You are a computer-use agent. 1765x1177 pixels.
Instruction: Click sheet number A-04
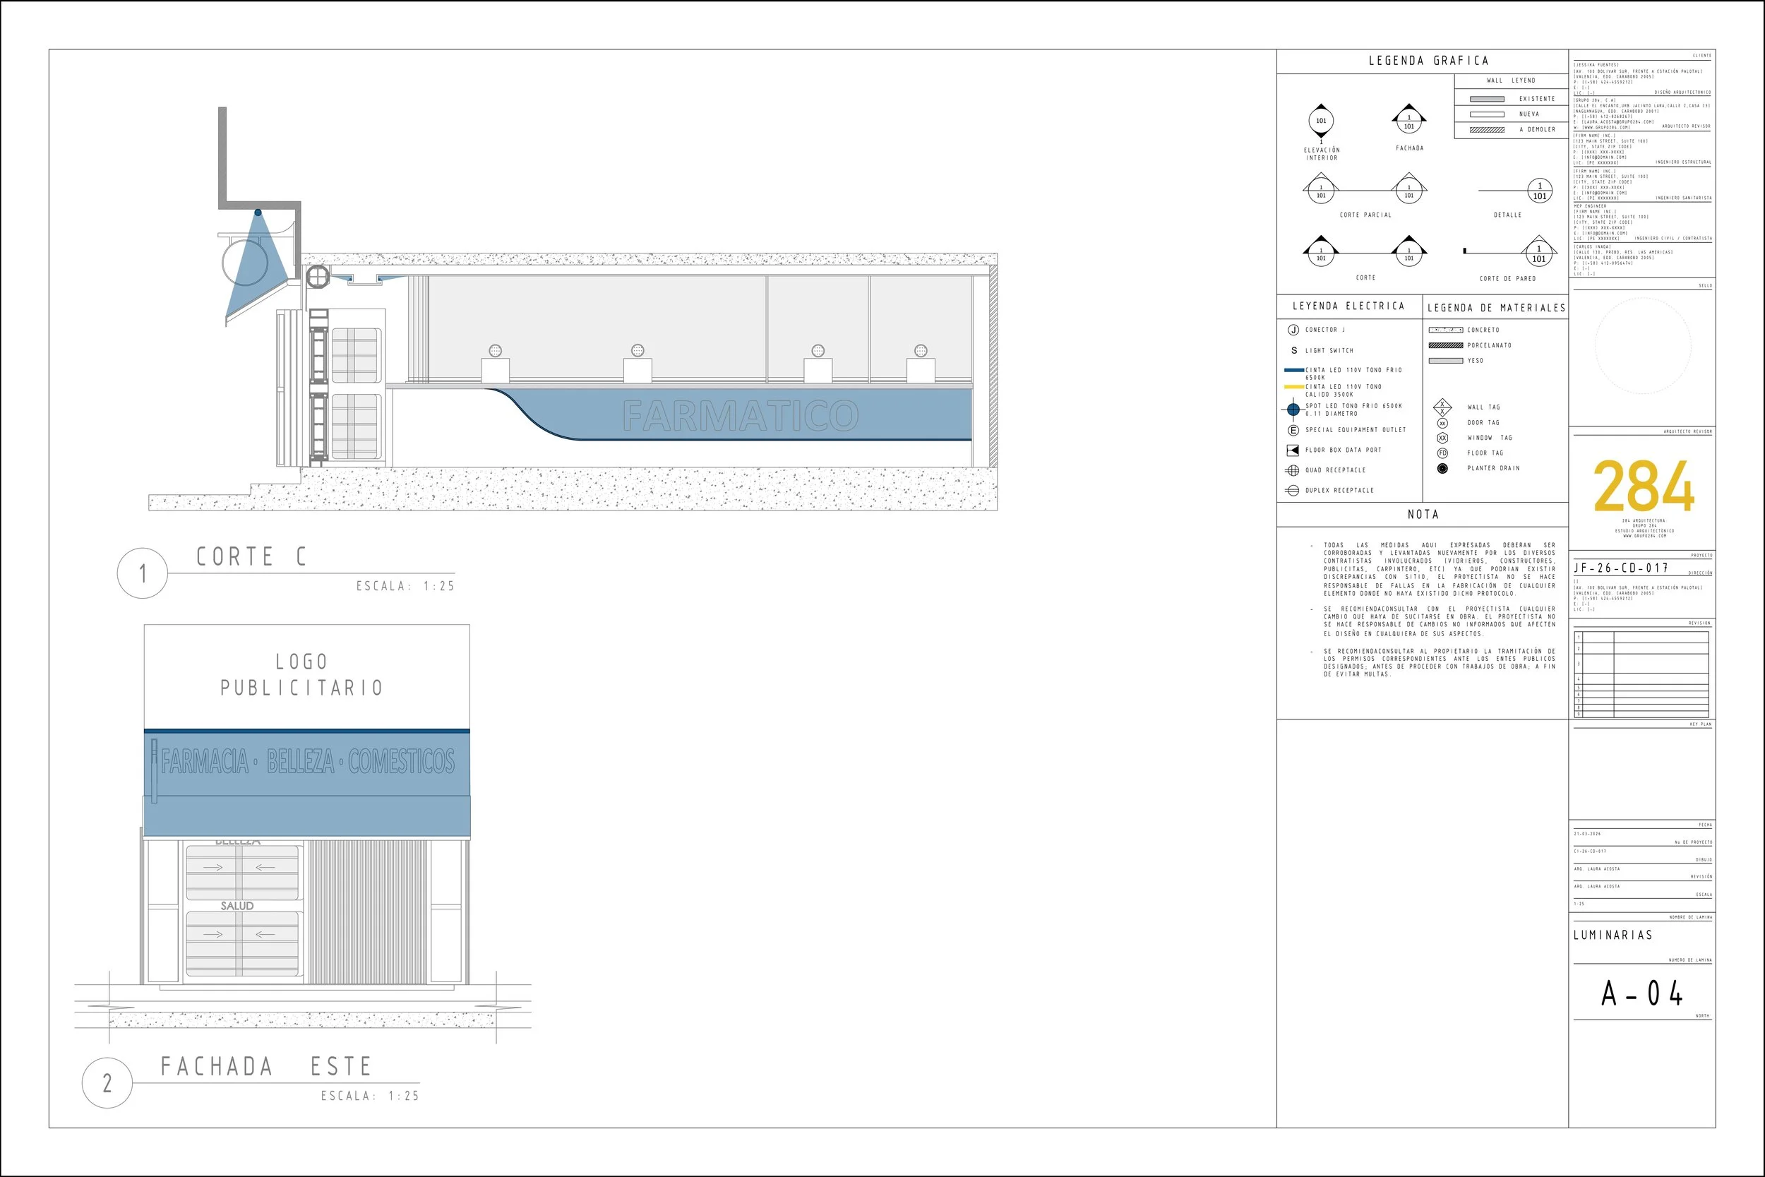(1643, 994)
